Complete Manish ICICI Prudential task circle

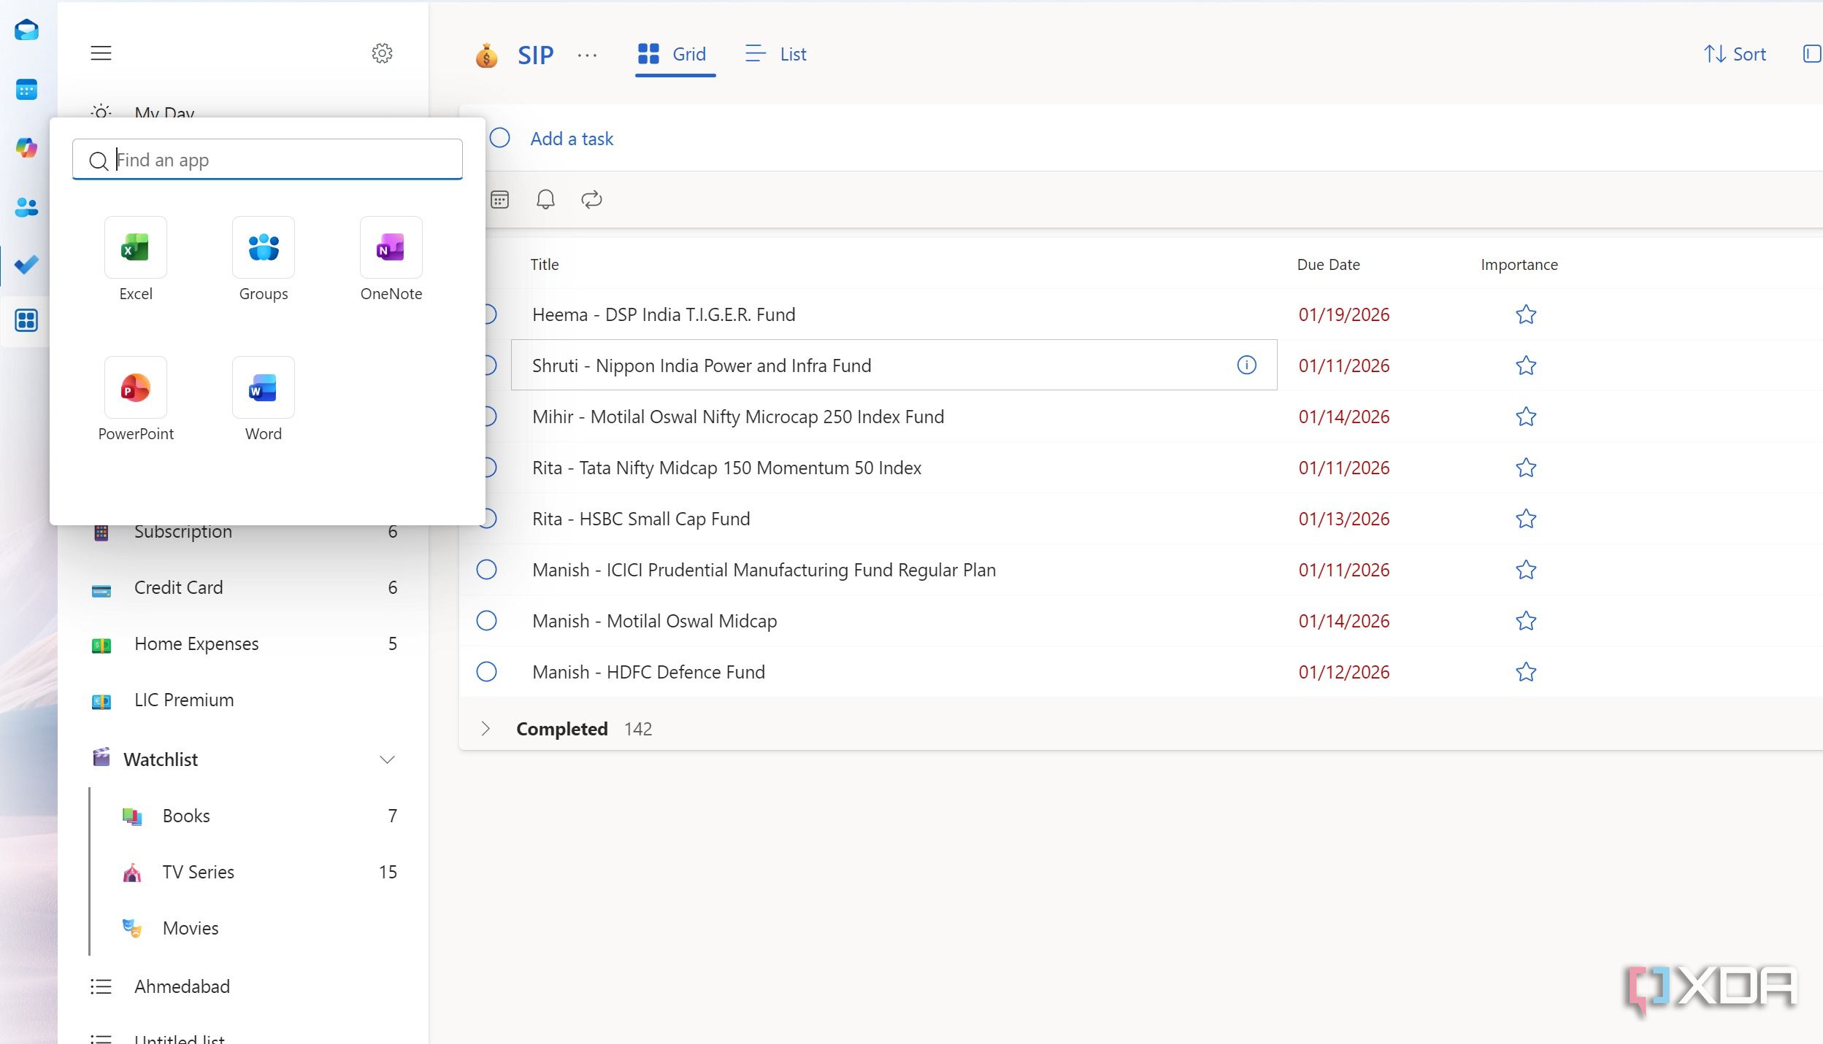486,570
